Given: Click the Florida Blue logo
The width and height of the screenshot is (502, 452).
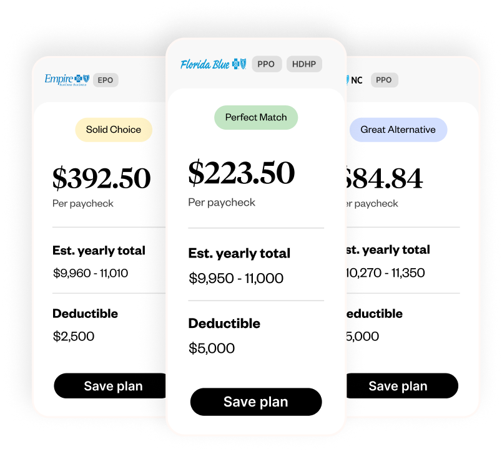Looking at the screenshot, I should [x=213, y=64].
